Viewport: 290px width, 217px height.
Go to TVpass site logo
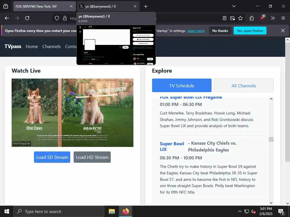click(x=13, y=46)
